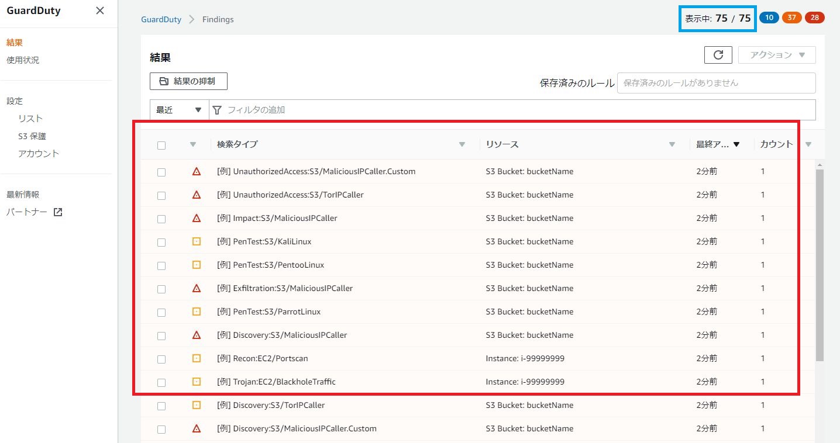This screenshot has width=840, height=443.
Task: Check the Discovery:S3/TorIPCaller row checkbox
Action: (x=161, y=406)
